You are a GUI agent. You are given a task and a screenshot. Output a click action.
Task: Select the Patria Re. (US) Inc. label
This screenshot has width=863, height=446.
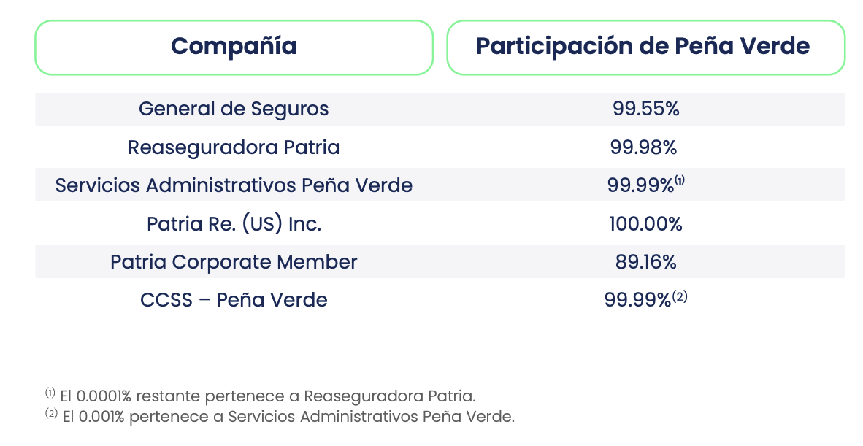234,224
